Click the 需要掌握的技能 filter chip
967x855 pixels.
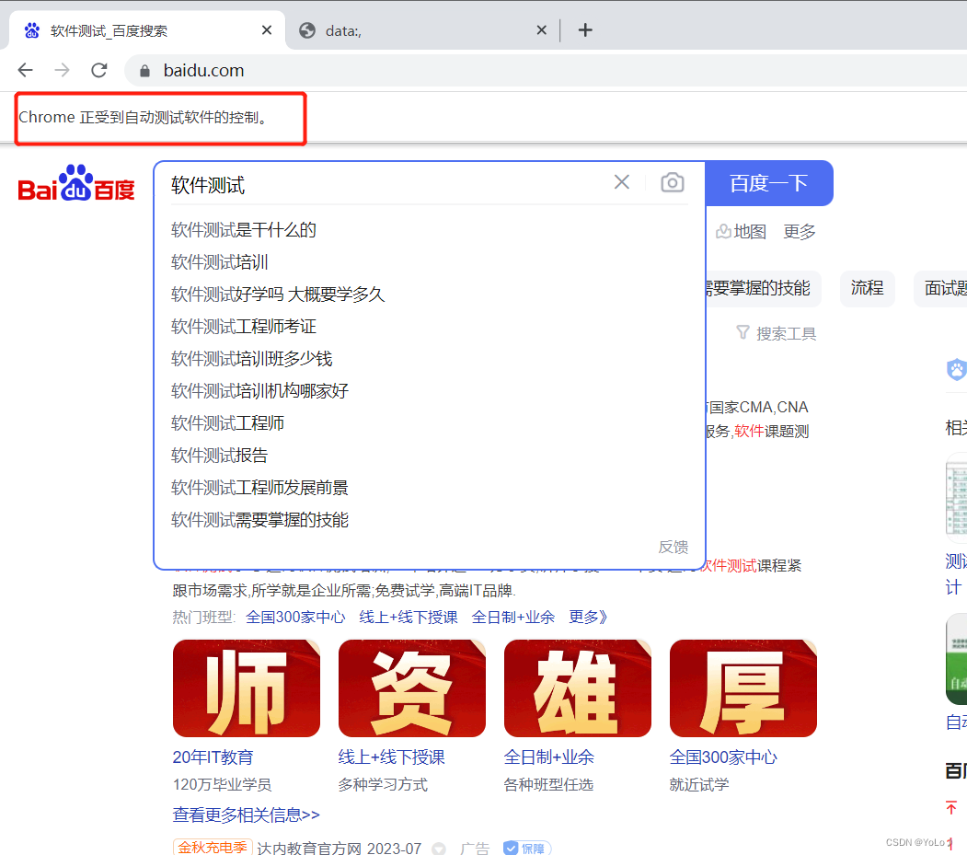[763, 288]
